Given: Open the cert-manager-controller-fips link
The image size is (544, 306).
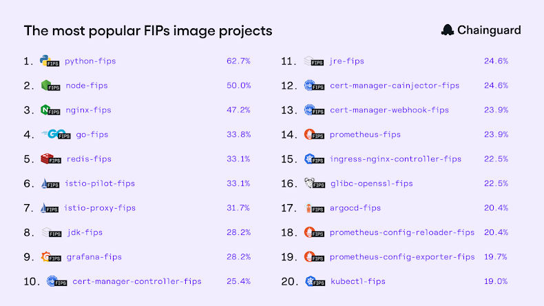Looking at the screenshot, I should [x=136, y=281].
